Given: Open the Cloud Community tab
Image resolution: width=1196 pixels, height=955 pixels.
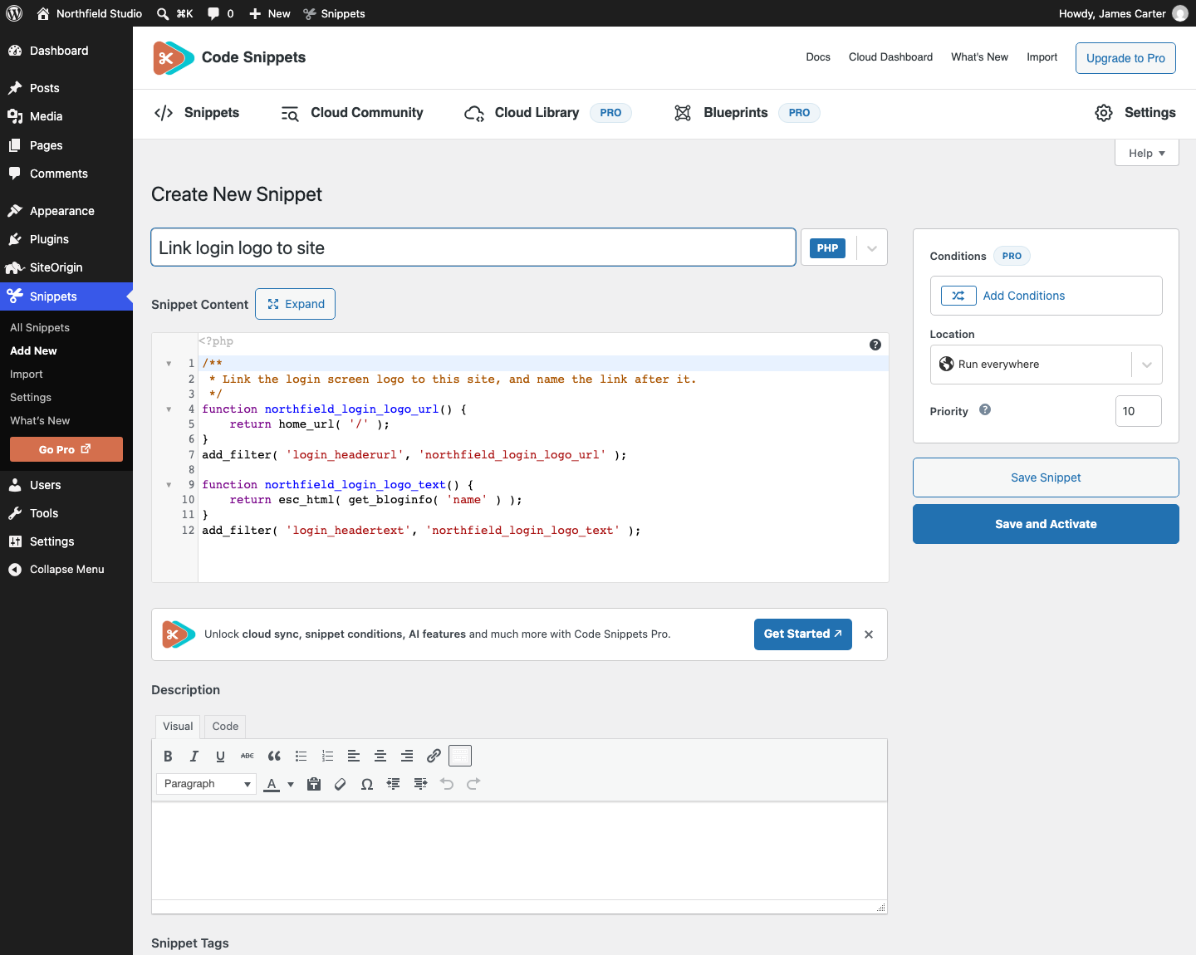Looking at the screenshot, I should pyautogui.click(x=352, y=113).
